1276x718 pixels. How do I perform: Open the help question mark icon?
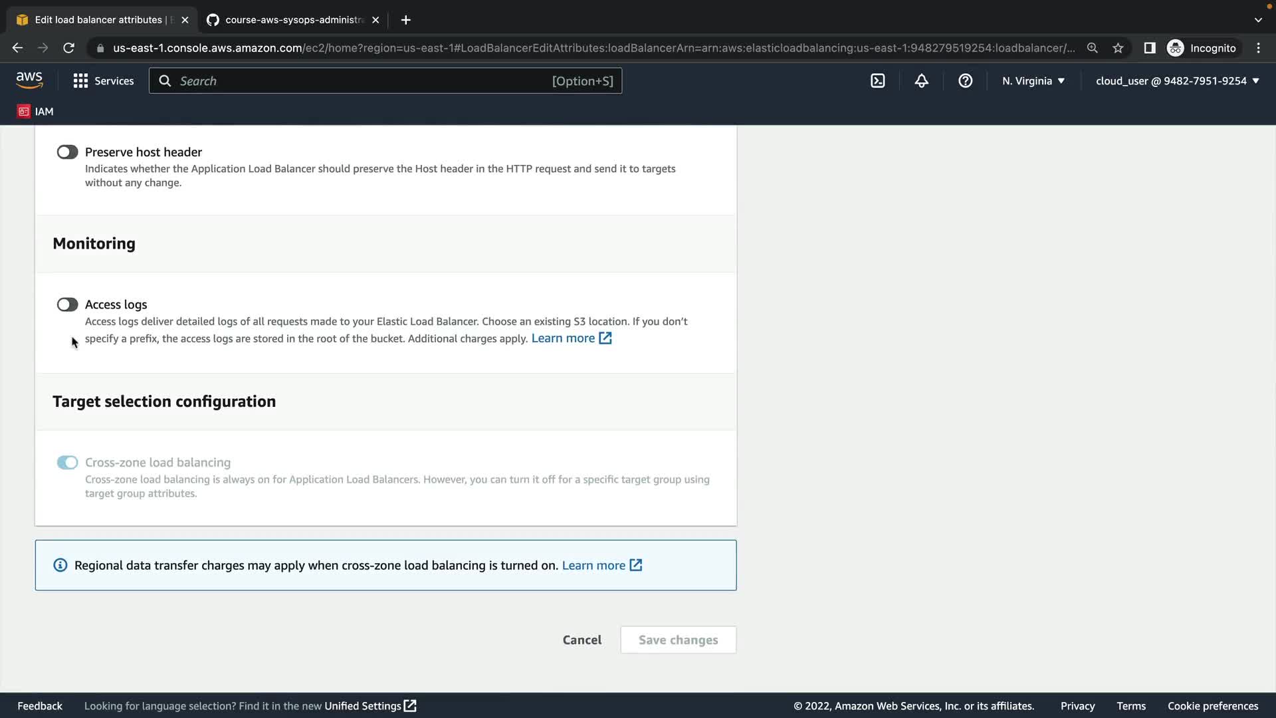[x=965, y=81]
